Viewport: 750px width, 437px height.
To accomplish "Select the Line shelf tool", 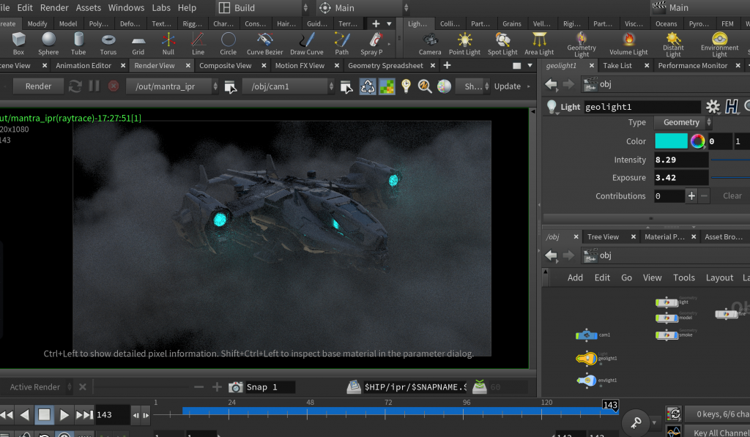I will pos(198,43).
